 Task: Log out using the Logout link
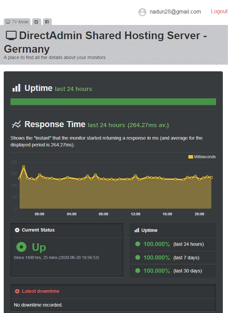coord(219,11)
